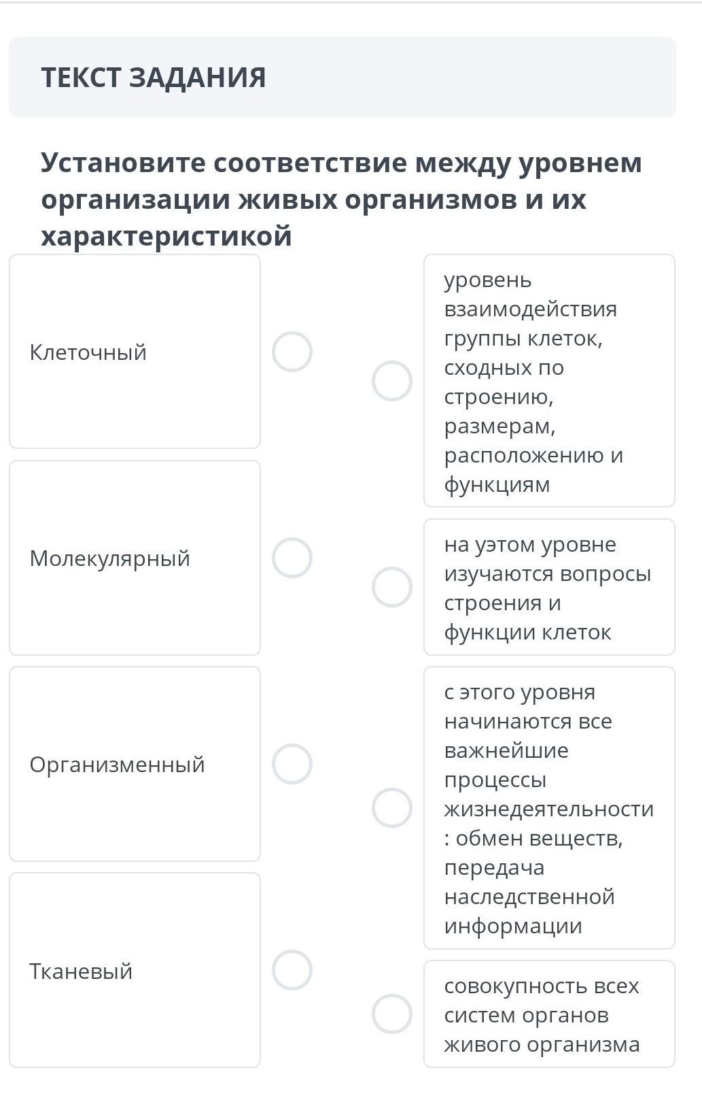Select the radio button next to Молекулярный
The image size is (702, 1117).
click(292, 558)
